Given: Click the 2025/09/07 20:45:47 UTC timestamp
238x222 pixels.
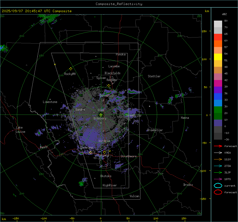Looking at the screenshot, I should point(26,11).
